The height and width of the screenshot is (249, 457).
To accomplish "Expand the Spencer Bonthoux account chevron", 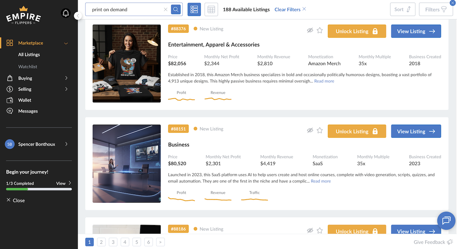I will click(66, 144).
